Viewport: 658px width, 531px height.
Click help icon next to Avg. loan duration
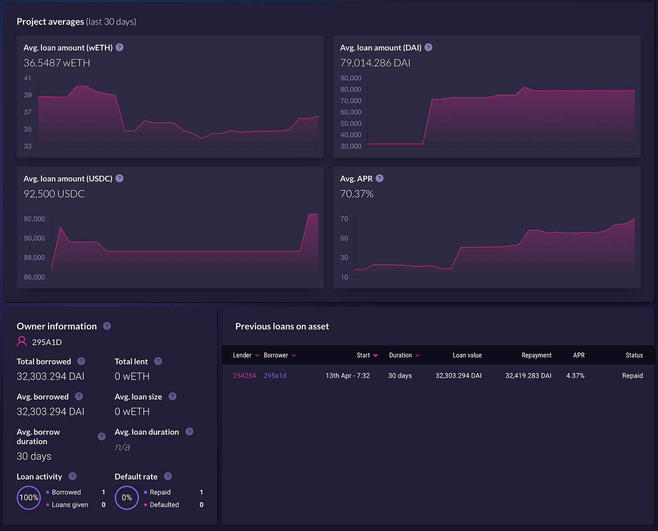[x=189, y=432]
